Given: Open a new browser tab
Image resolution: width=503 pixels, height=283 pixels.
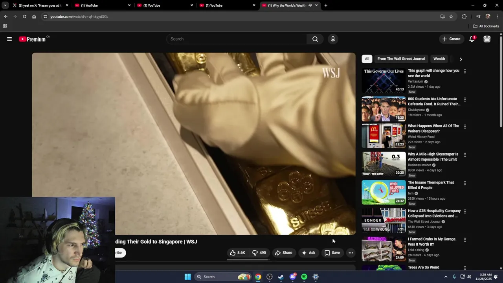Looking at the screenshot, I should 326,6.
